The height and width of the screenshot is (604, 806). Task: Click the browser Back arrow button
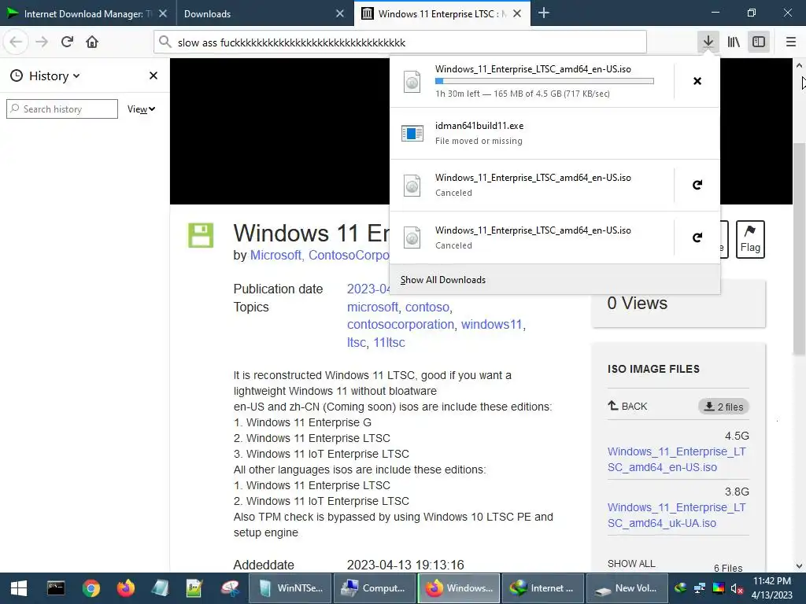[x=16, y=42]
